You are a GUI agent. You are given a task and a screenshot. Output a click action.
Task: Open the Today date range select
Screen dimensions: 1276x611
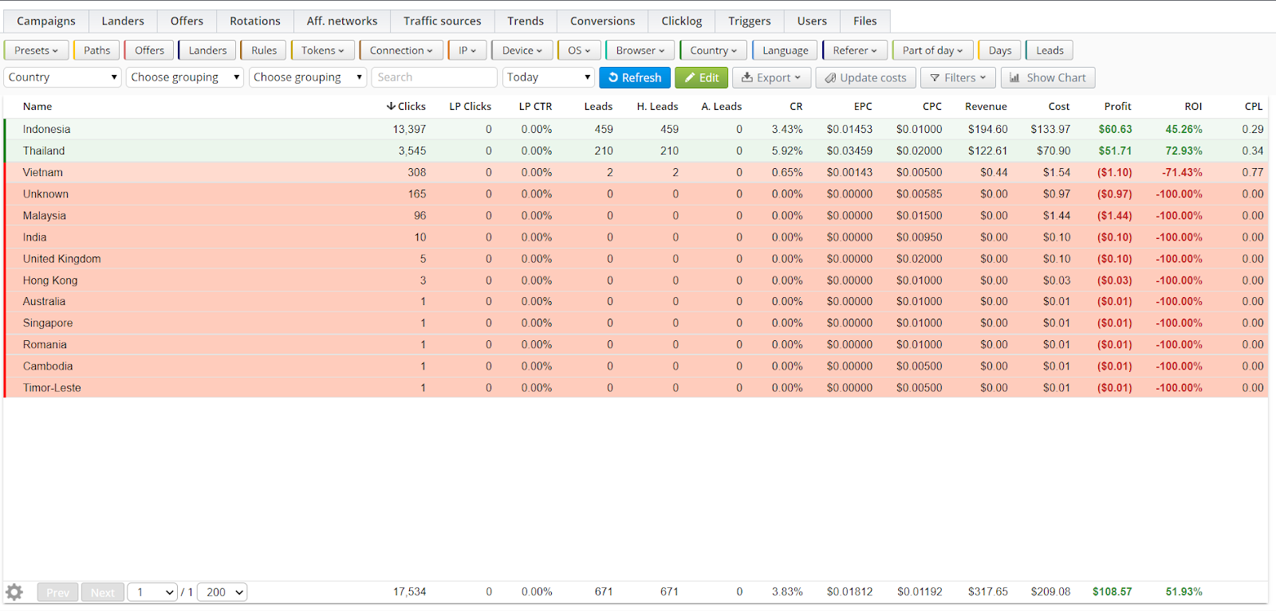tap(549, 77)
